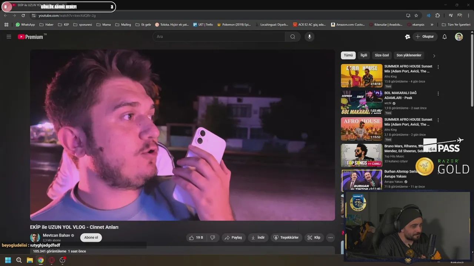Click the sparkle icon beside Oluştur

407,37
